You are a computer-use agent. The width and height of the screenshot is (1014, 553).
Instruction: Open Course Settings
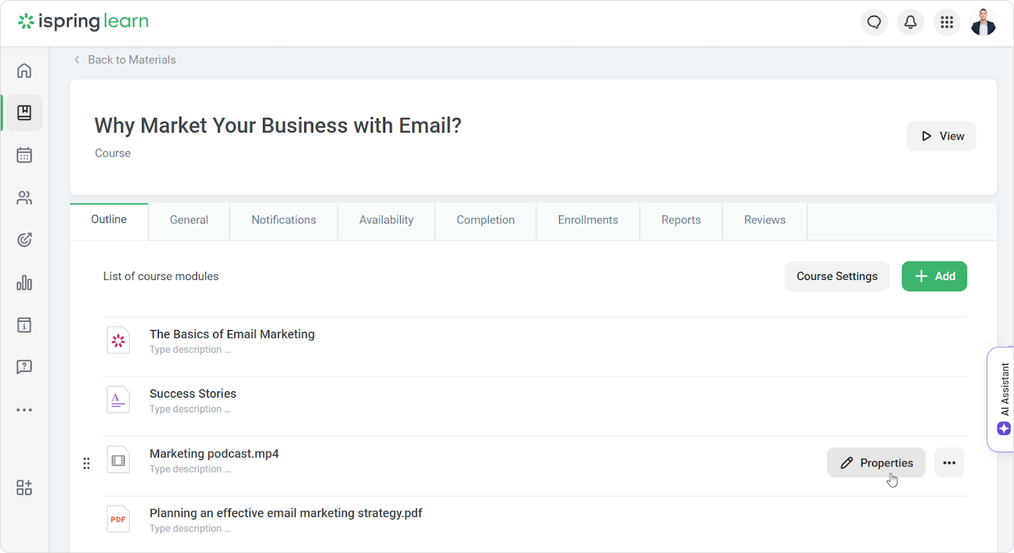(x=837, y=276)
